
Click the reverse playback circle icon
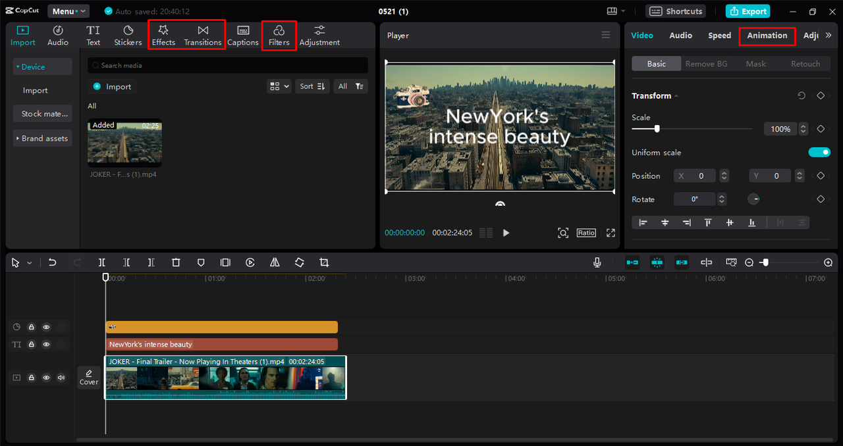coord(250,262)
